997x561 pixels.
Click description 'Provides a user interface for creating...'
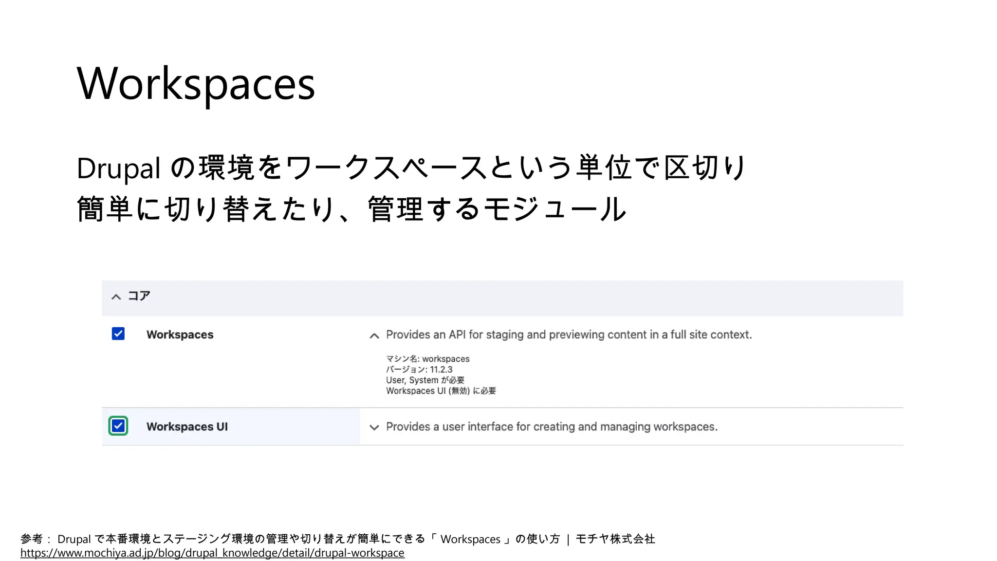pyautogui.click(x=552, y=427)
